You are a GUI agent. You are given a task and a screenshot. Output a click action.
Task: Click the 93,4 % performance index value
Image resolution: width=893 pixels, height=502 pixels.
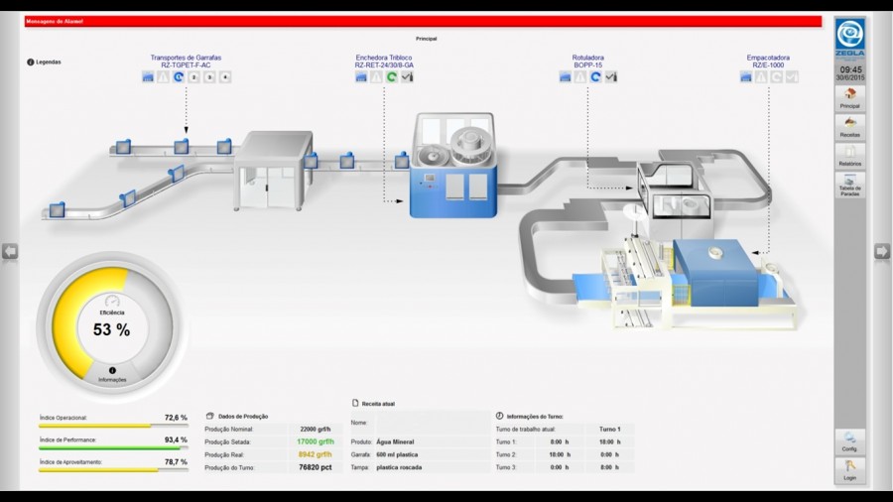click(x=176, y=439)
